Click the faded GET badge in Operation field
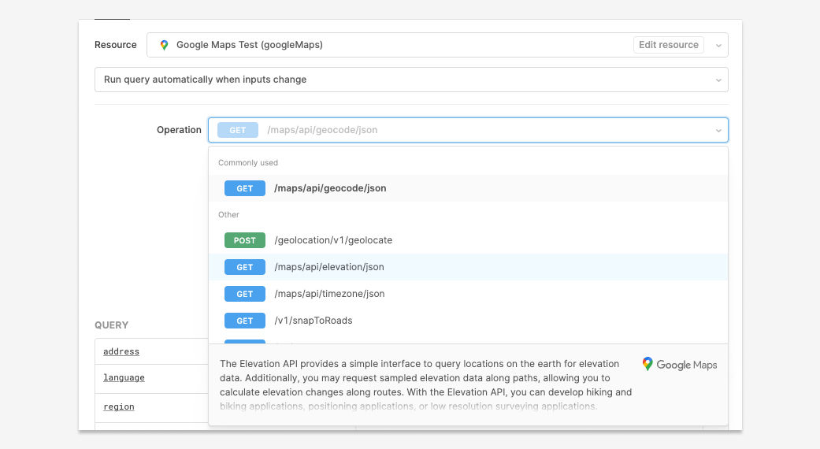The height and width of the screenshot is (449, 820). [238, 130]
